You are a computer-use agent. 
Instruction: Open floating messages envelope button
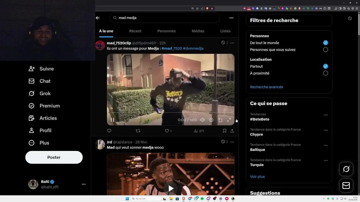pos(346,186)
